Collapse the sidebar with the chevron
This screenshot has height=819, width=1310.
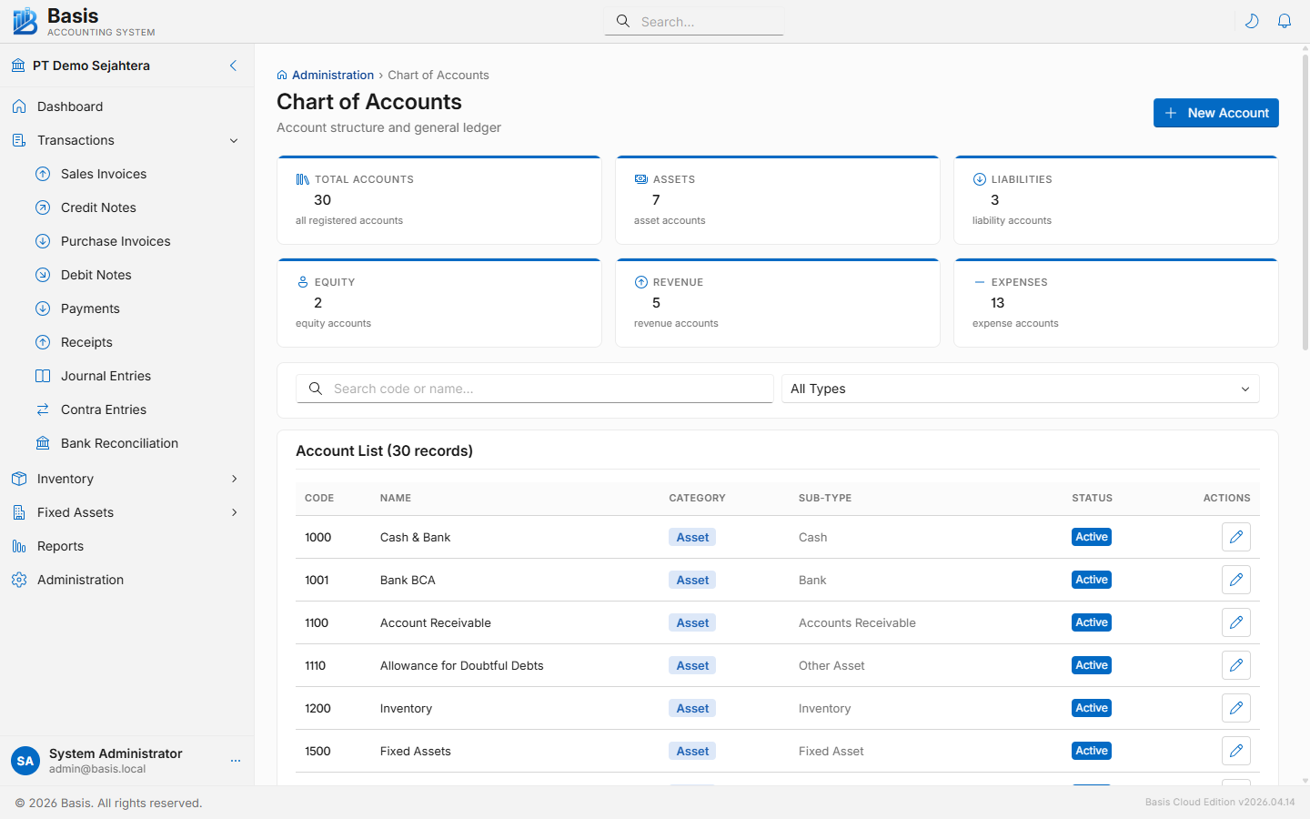[233, 66]
